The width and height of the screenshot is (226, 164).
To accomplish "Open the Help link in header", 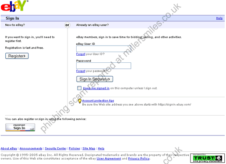I will [219, 18].
